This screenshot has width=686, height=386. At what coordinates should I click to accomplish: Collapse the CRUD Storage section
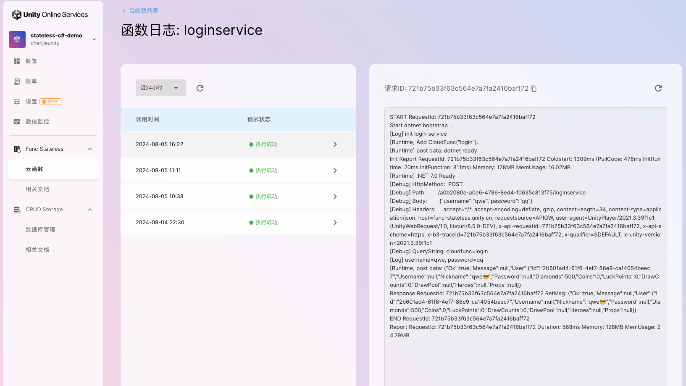[x=90, y=210]
